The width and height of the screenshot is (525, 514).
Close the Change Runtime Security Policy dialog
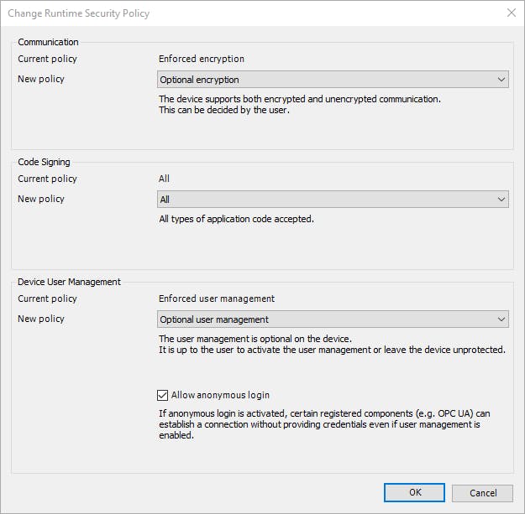coord(512,13)
